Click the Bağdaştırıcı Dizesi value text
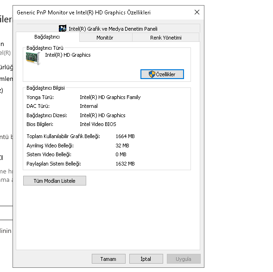This screenshot has width=273, height=272. coord(102,115)
